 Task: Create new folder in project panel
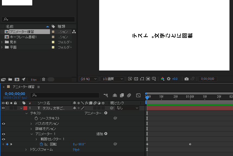coord(10,79)
